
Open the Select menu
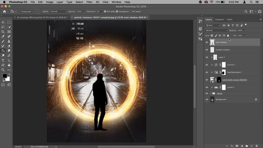coord(79,2)
